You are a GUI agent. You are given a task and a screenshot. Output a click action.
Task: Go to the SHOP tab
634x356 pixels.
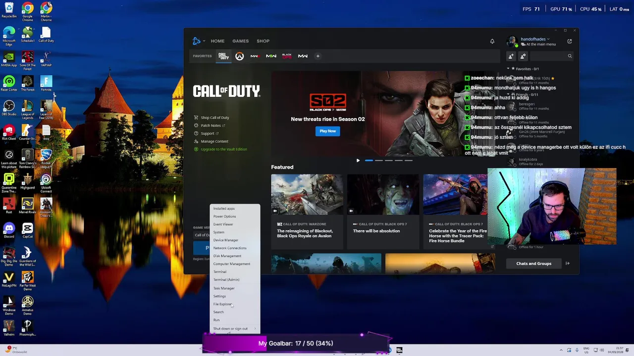tap(263, 41)
